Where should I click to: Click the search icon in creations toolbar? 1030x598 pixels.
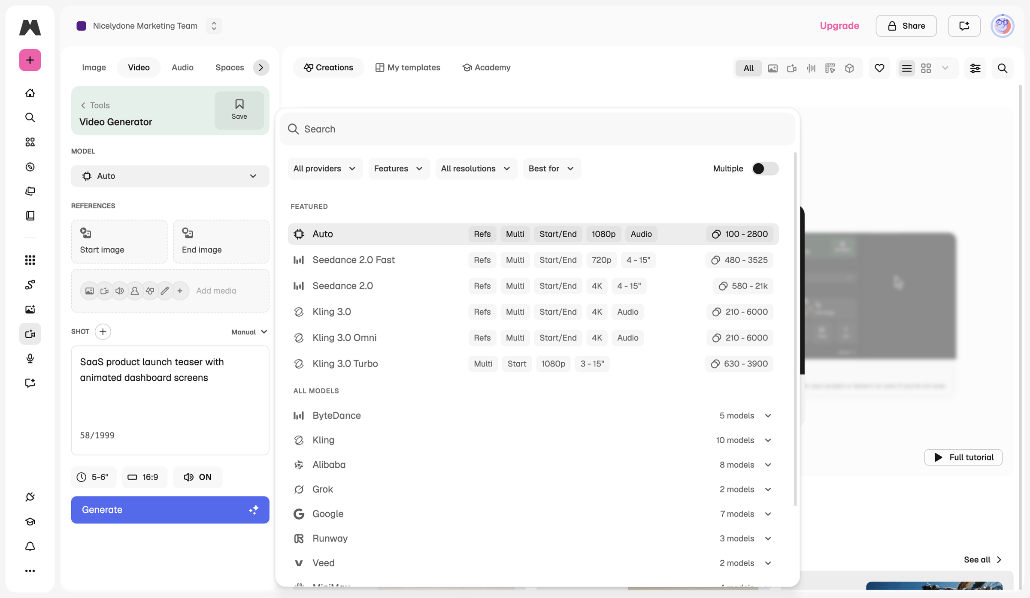pyautogui.click(x=1003, y=68)
